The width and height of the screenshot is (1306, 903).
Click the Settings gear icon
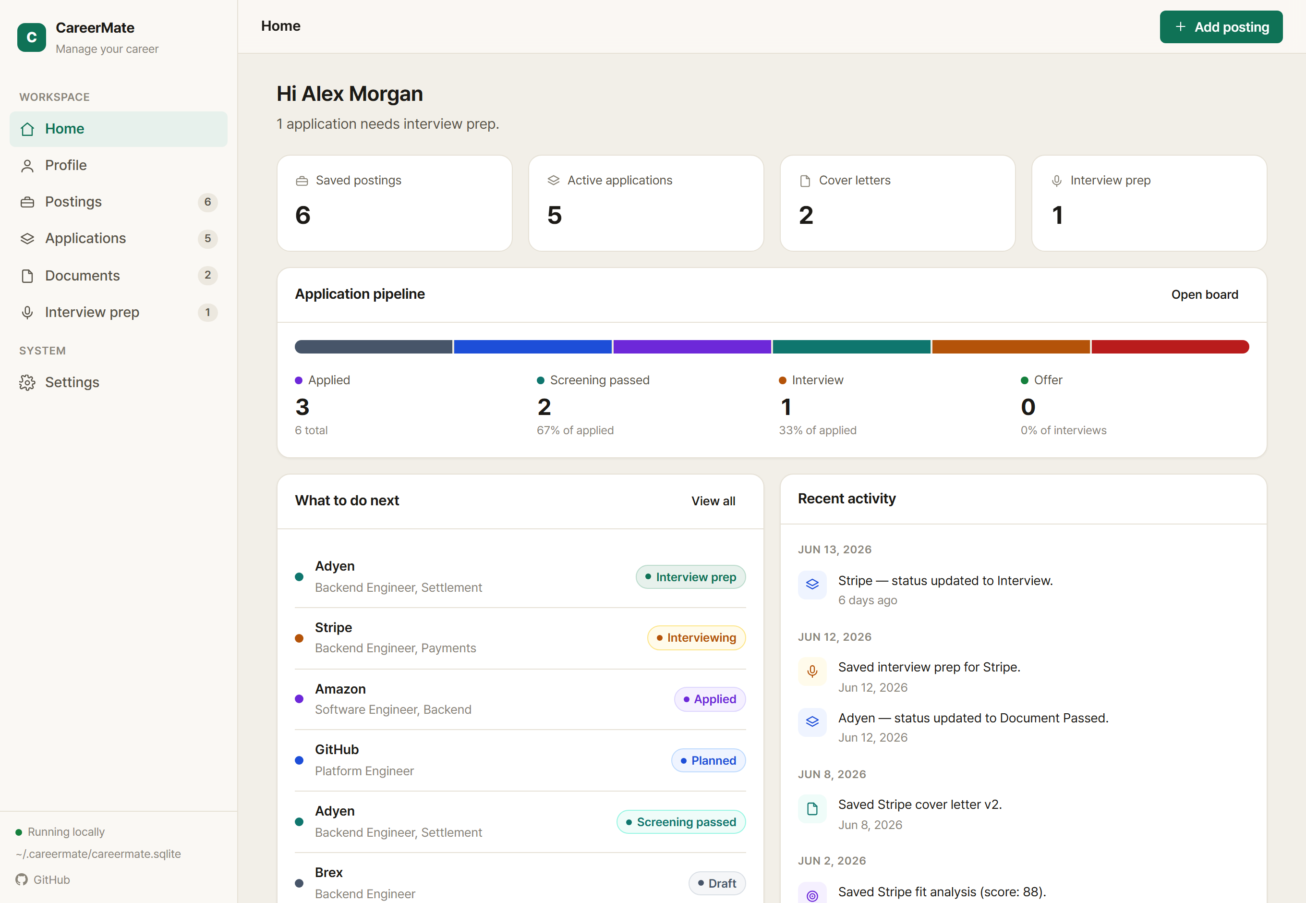click(x=27, y=382)
